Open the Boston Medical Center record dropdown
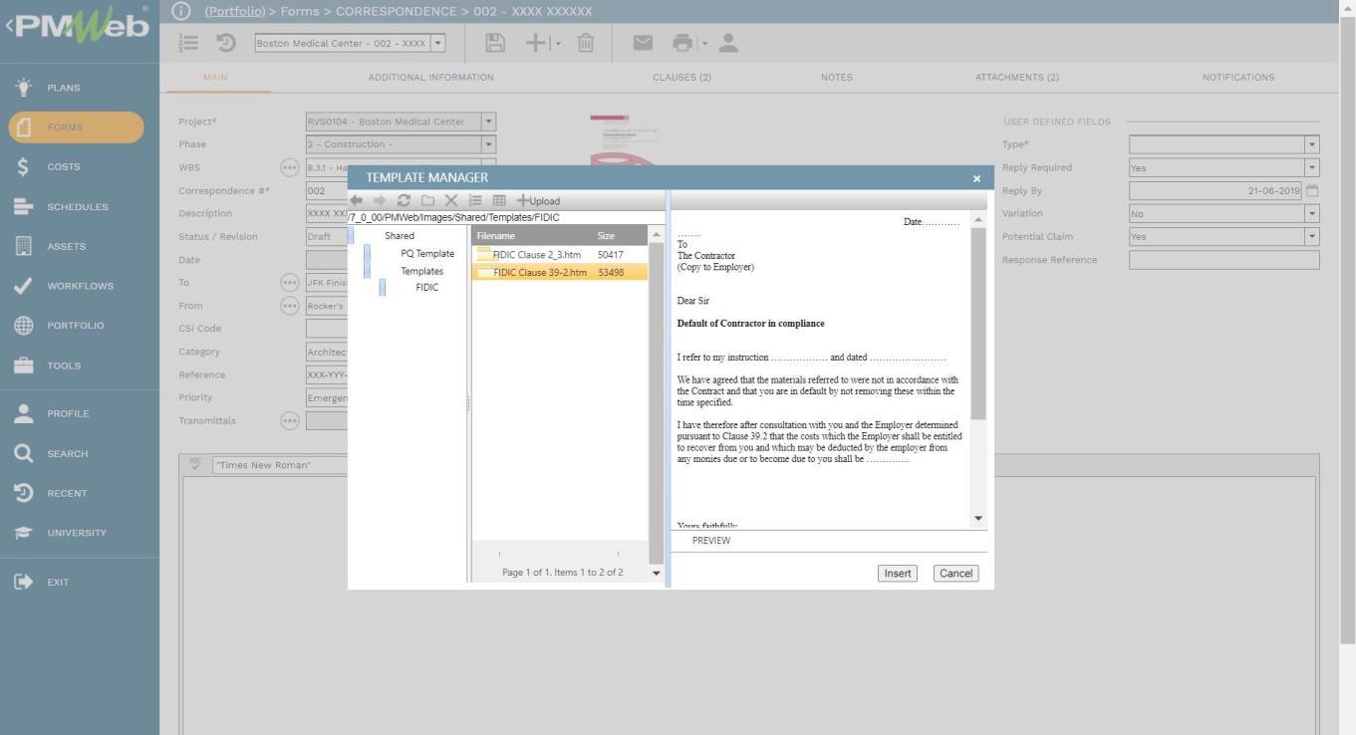1356x735 pixels. click(x=437, y=43)
